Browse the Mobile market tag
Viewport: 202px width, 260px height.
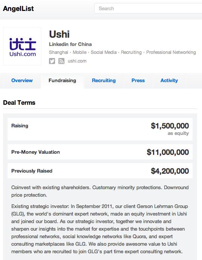tap(80, 52)
